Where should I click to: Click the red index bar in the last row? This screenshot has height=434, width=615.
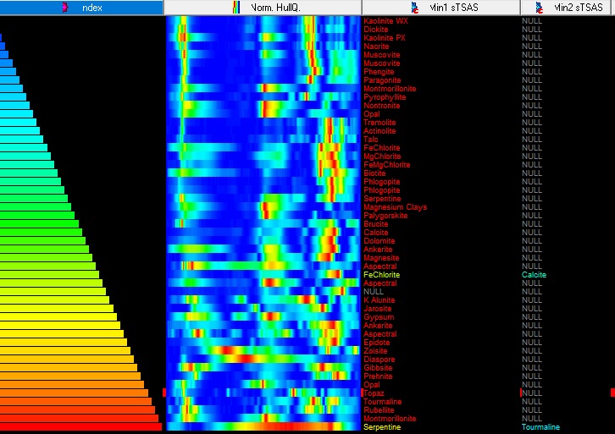click(80, 427)
